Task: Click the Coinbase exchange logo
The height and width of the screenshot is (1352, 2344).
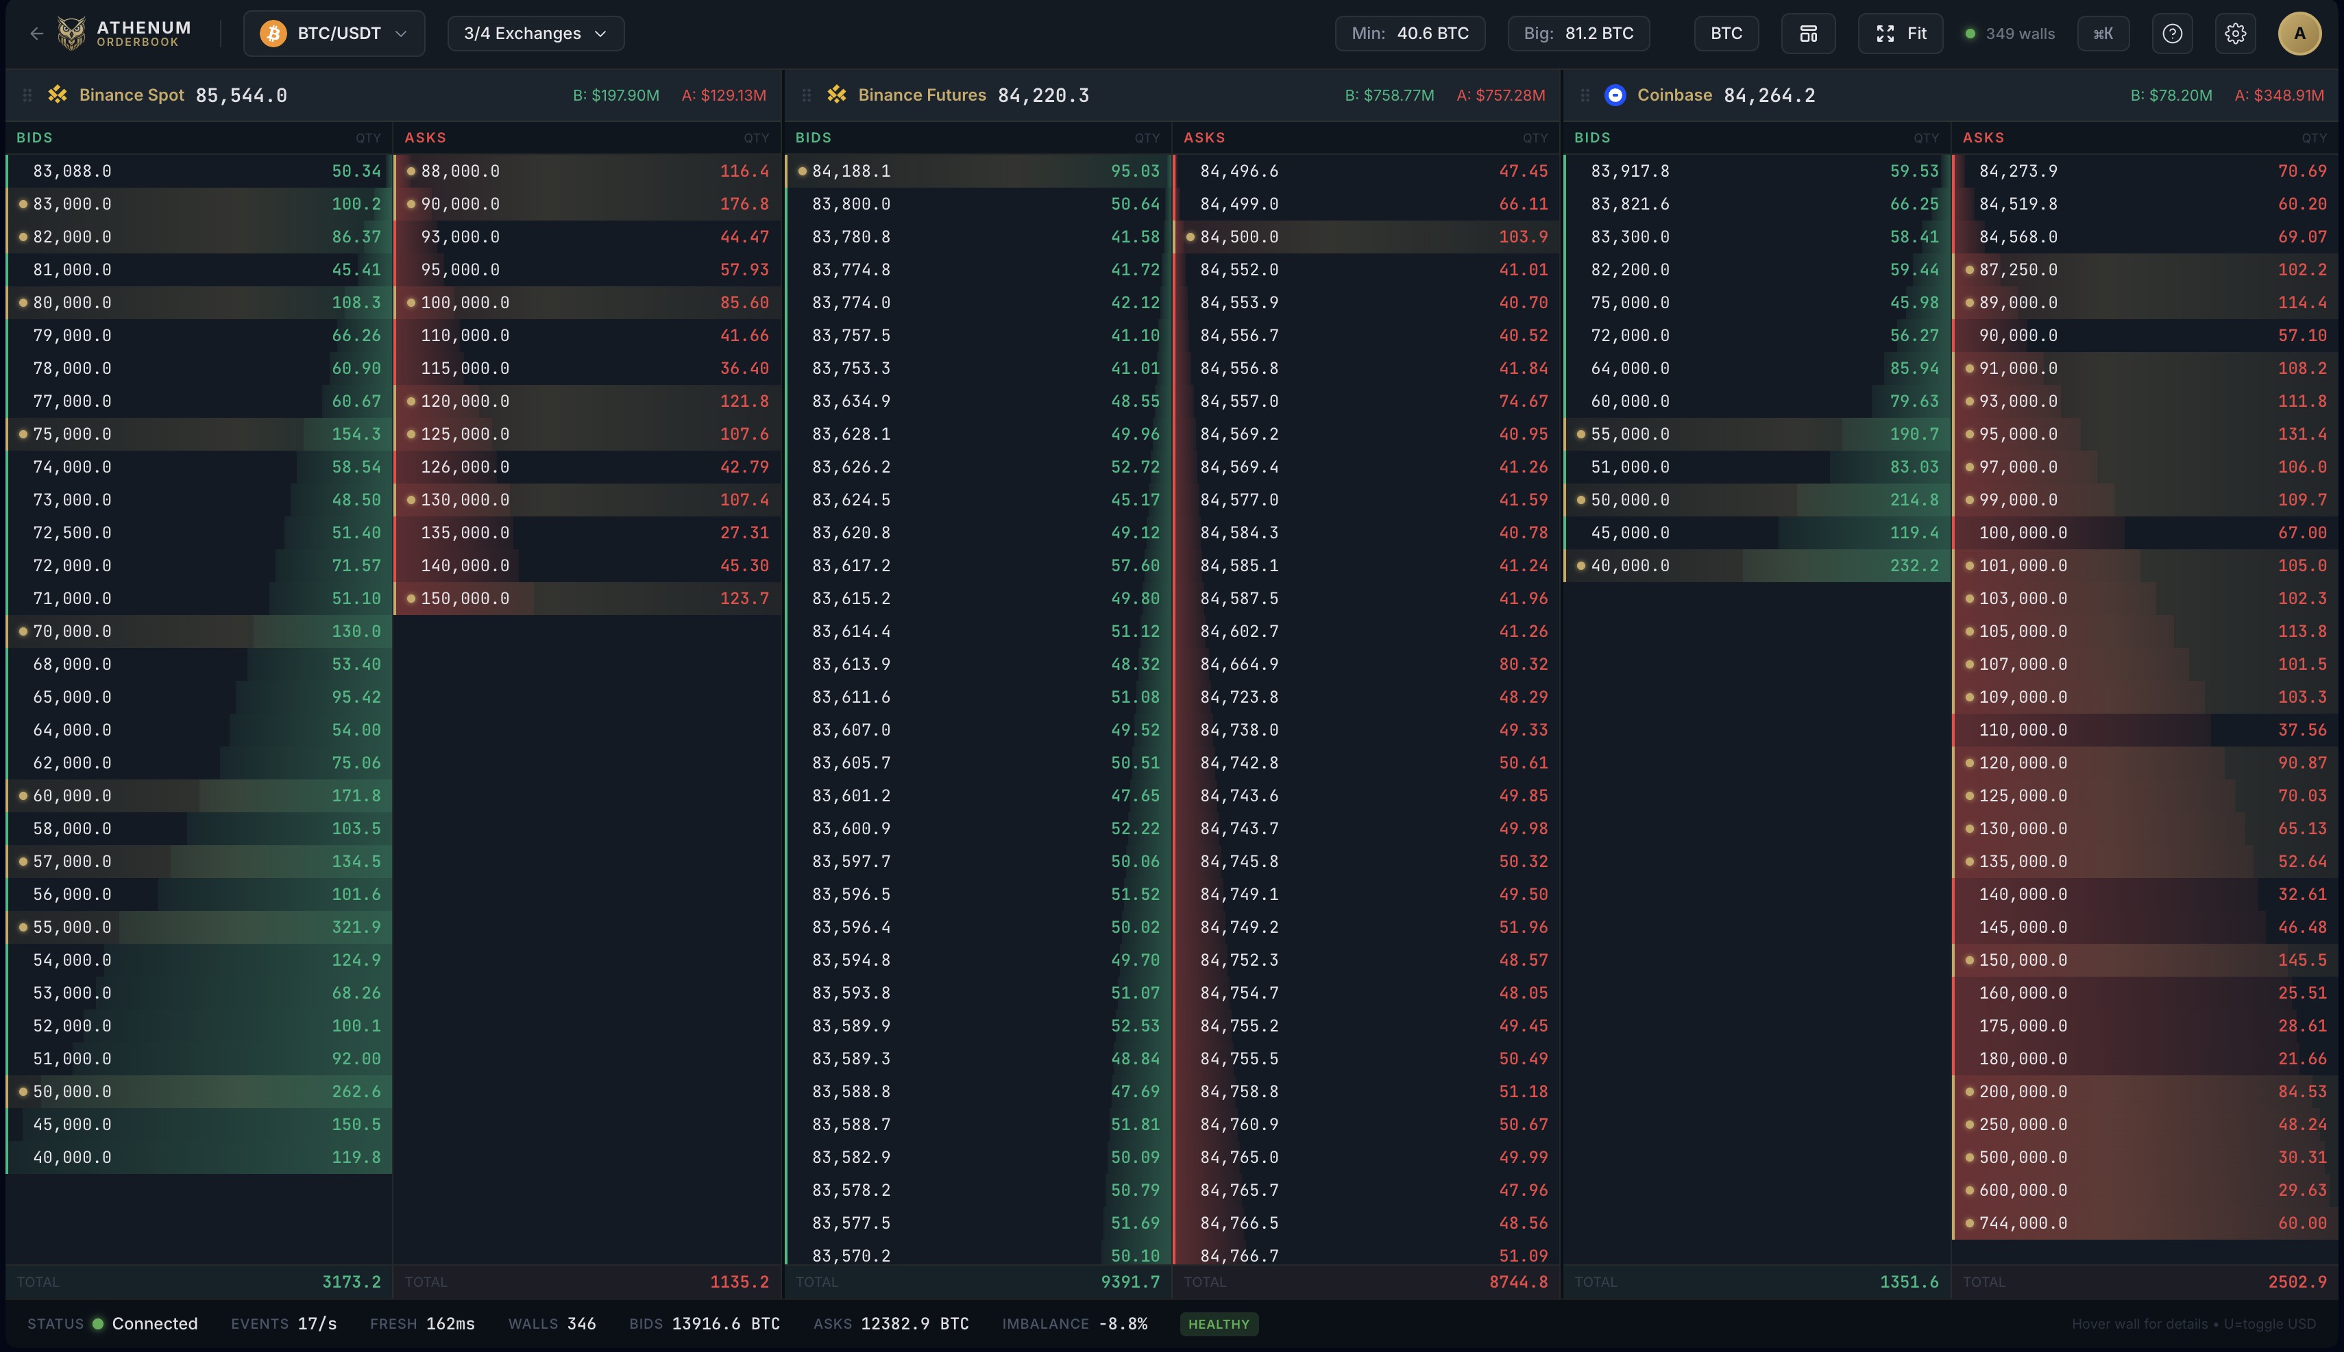Action: click(x=1615, y=95)
